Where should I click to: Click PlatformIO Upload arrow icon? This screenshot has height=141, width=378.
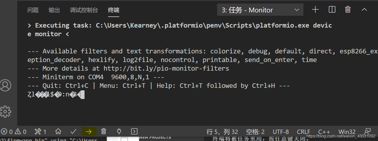pos(89,131)
